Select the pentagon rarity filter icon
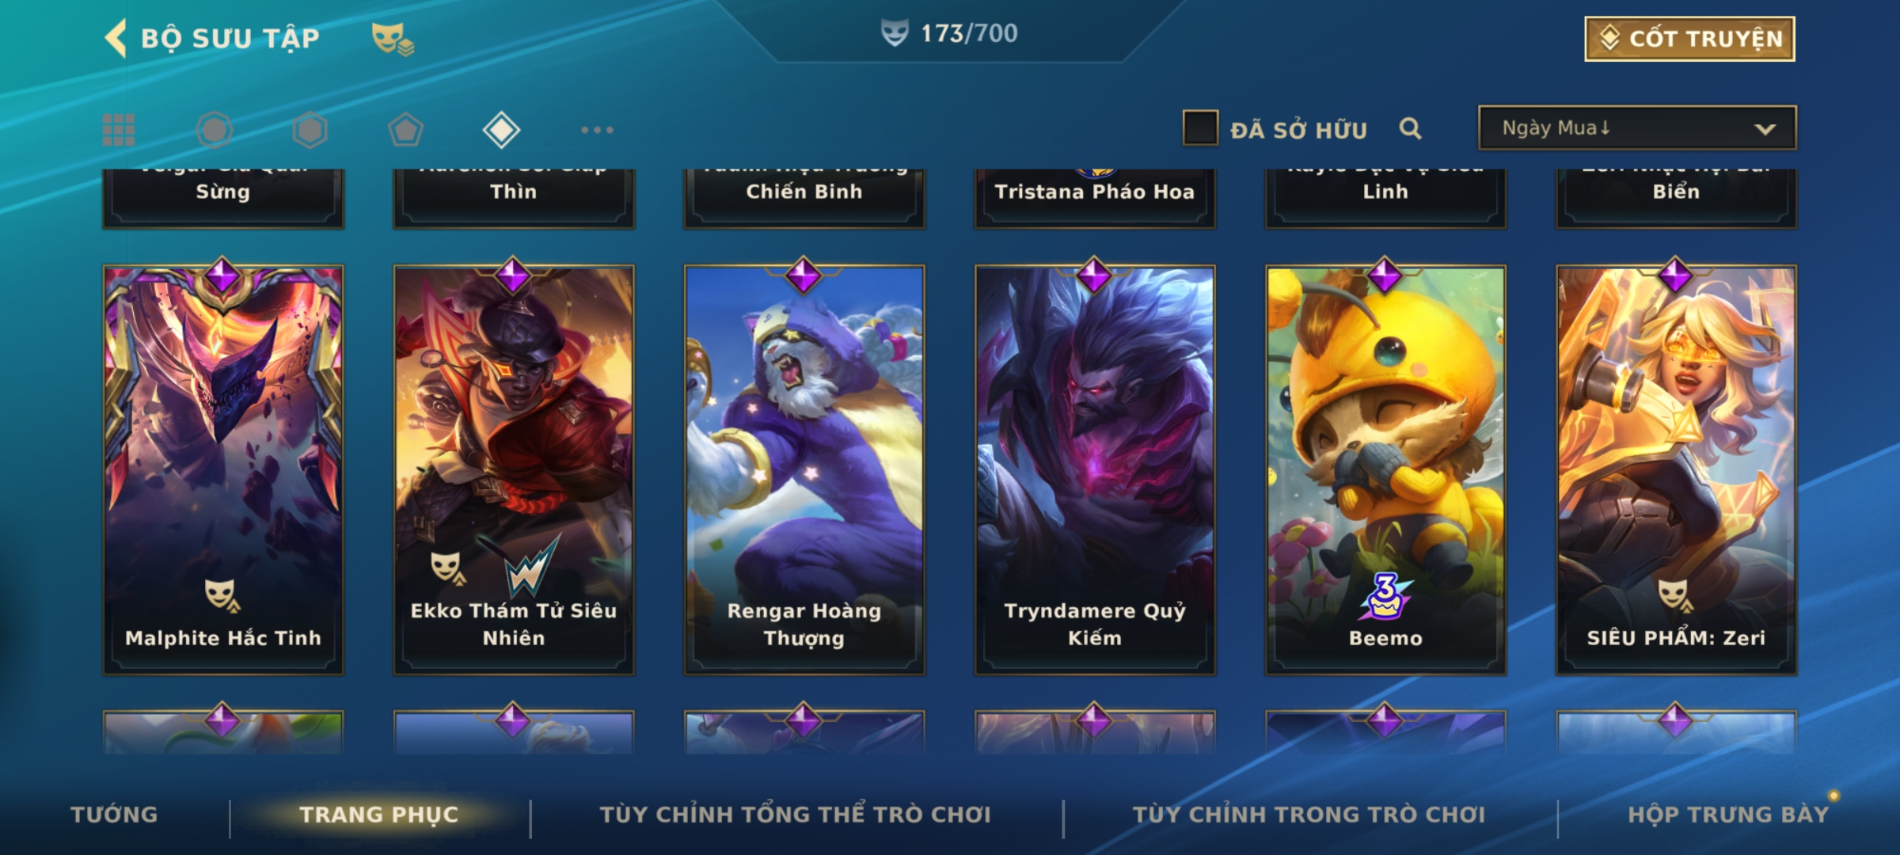 pos(405,130)
